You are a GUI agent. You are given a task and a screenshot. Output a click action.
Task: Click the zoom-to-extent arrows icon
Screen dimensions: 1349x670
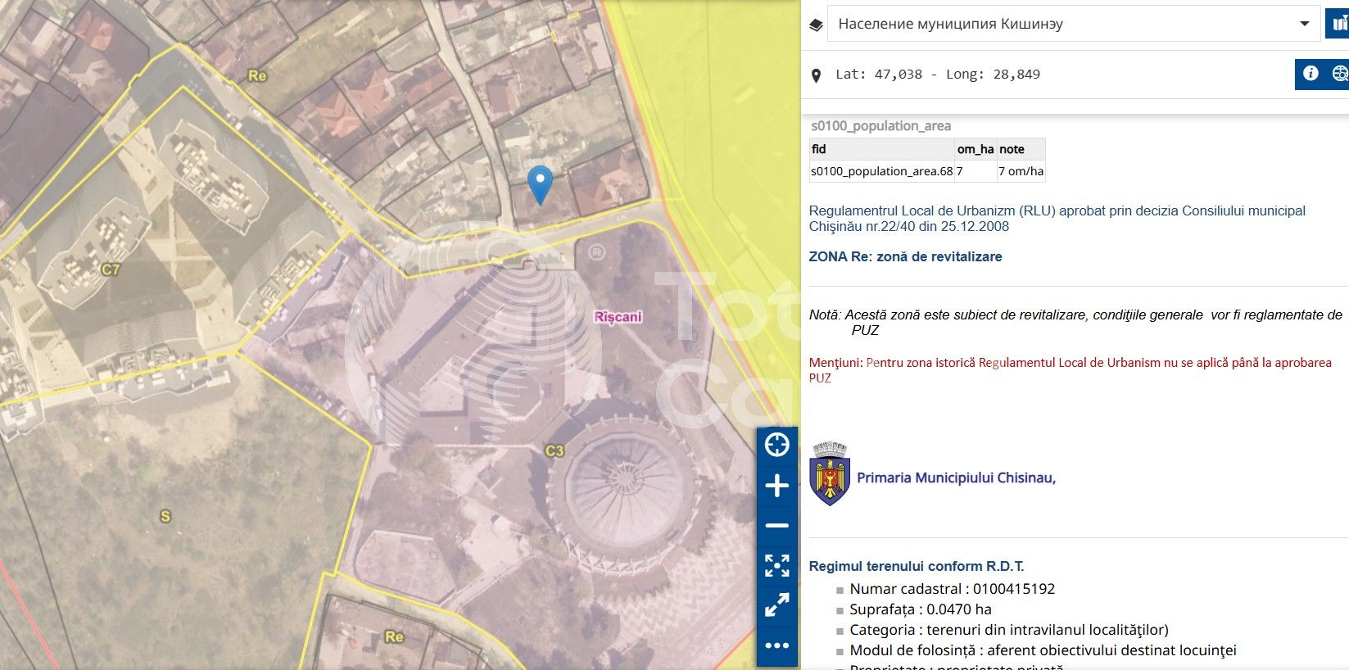[x=776, y=565]
